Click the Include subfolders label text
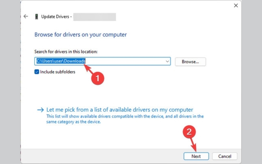 (x=58, y=72)
